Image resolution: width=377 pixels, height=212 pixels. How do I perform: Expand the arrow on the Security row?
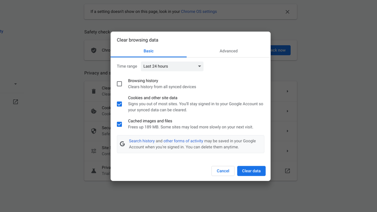point(288,131)
